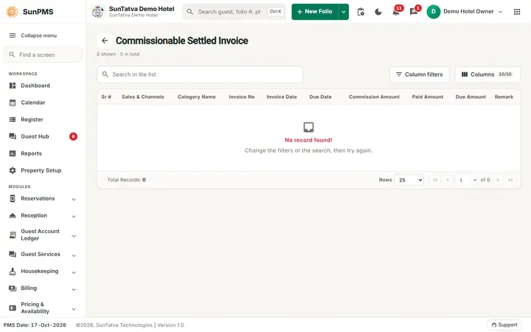Click the Property Setup gear icon
The image size is (531, 332).
click(13, 170)
